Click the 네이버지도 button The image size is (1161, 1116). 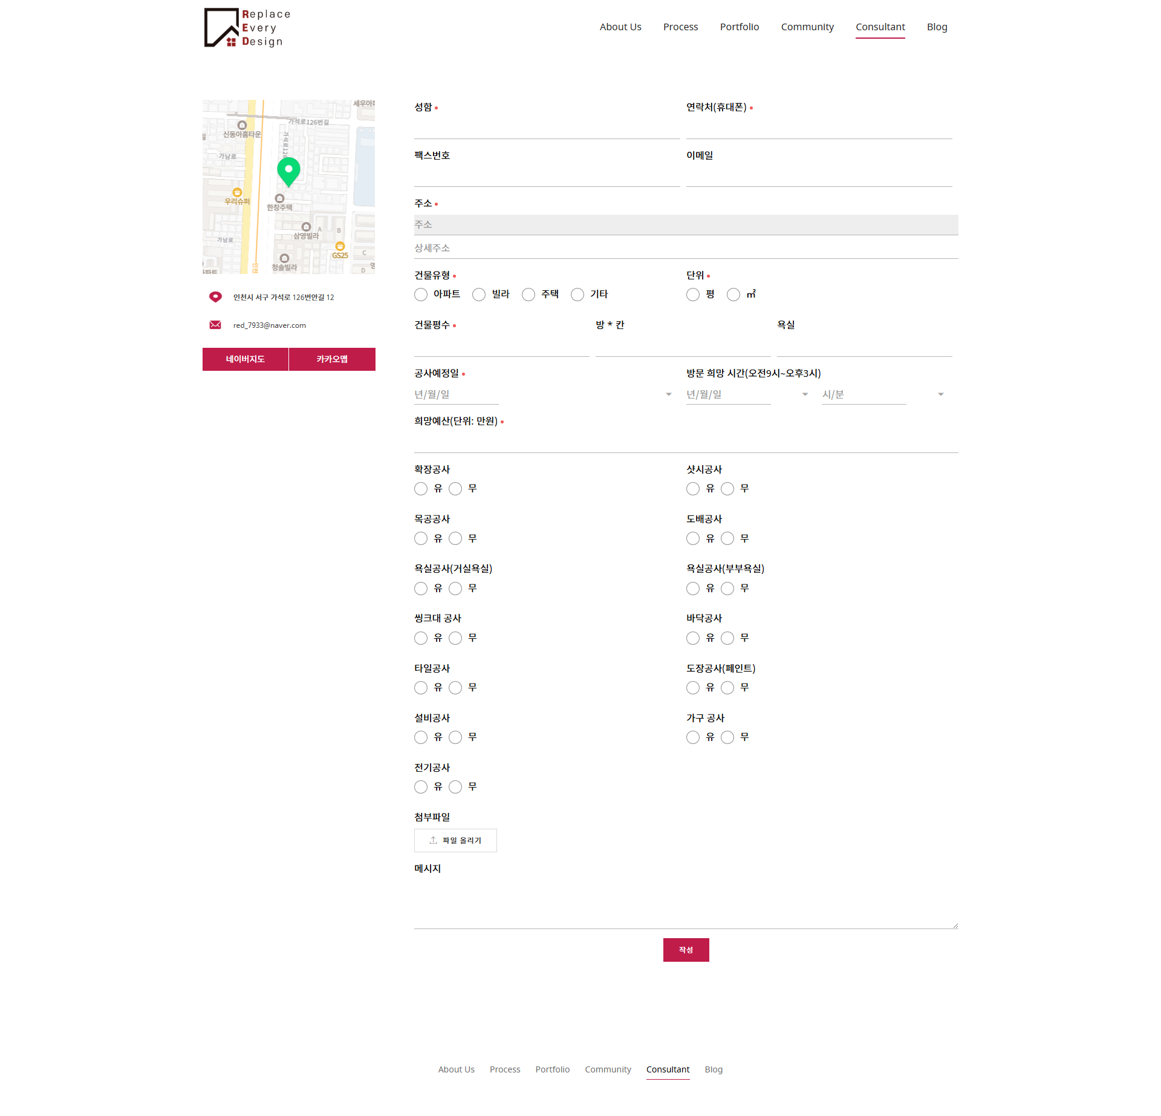(246, 359)
